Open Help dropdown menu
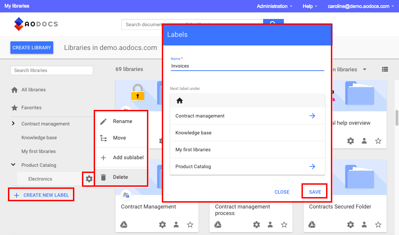Image resolution: width=399 pixels, height=235 pixels. (310, 6)
